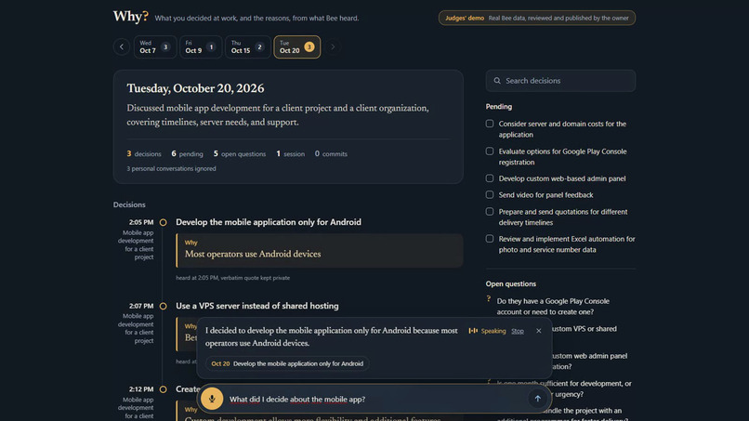Viewport: 749px width, 421px height.
Task: Click the question input 'What did I decide'
Action: 373,399
